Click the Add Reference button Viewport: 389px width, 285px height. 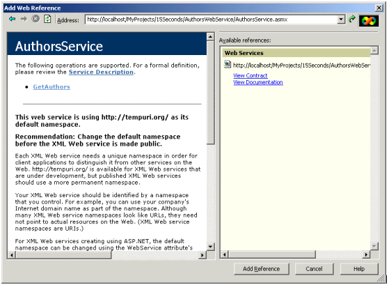(x=262, y=269)
